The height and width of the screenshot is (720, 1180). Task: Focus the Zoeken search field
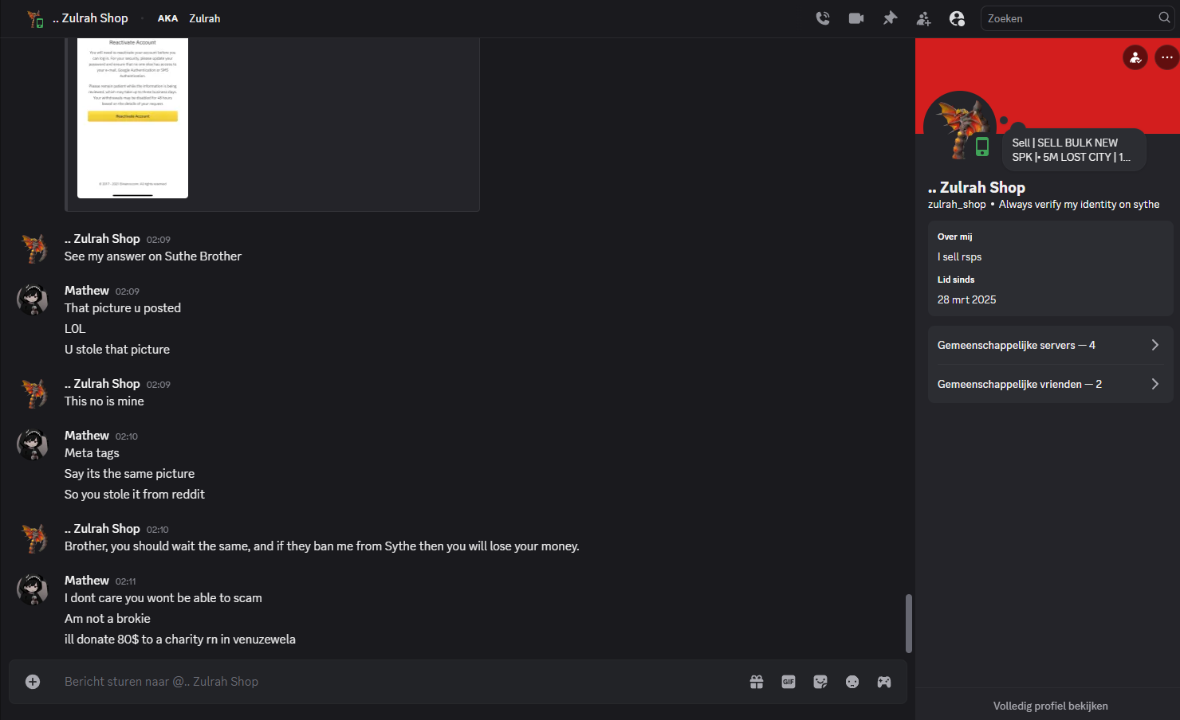(x=1071, y=18)
